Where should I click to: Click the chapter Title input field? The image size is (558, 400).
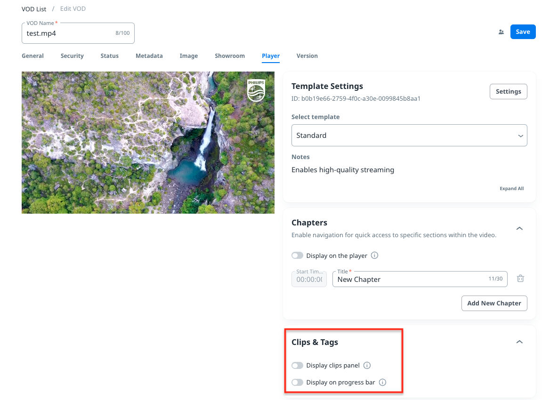click(410, 280)
